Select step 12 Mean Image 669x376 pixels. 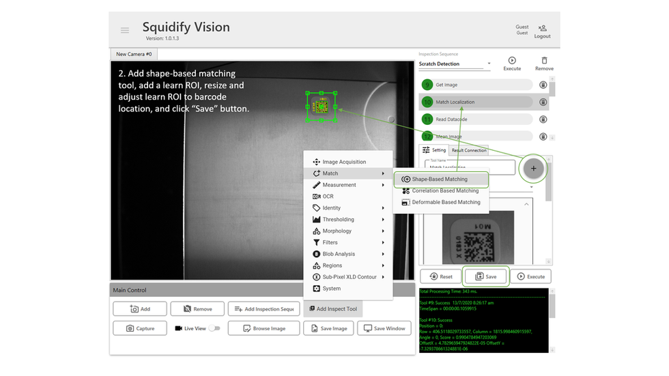[477, 136]
